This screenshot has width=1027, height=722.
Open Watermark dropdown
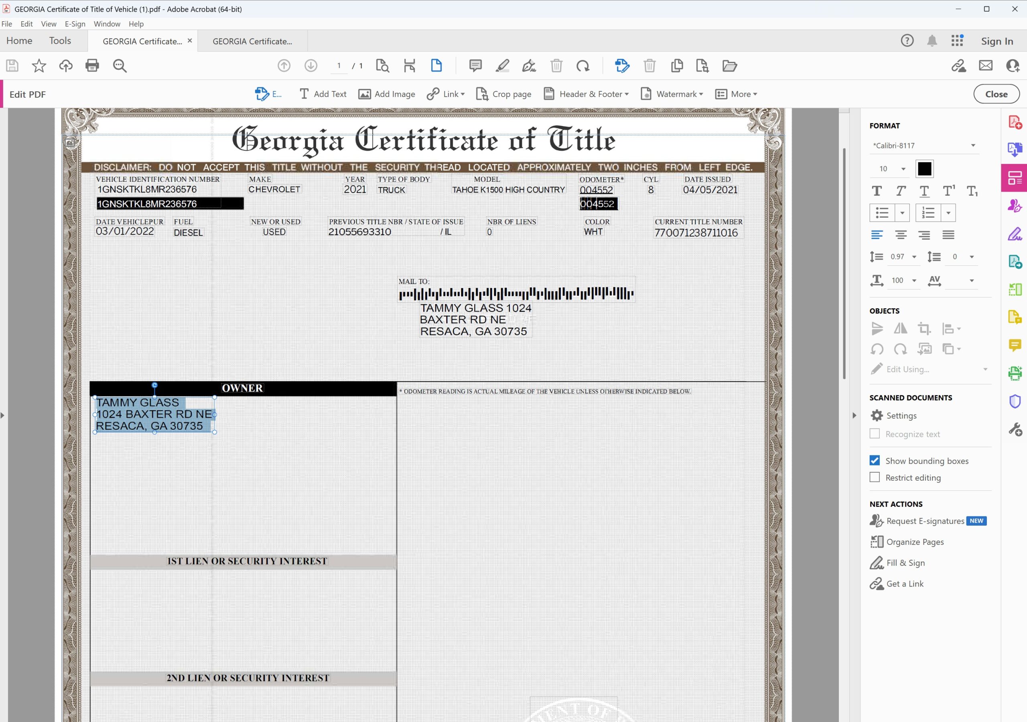click(672, 94)
